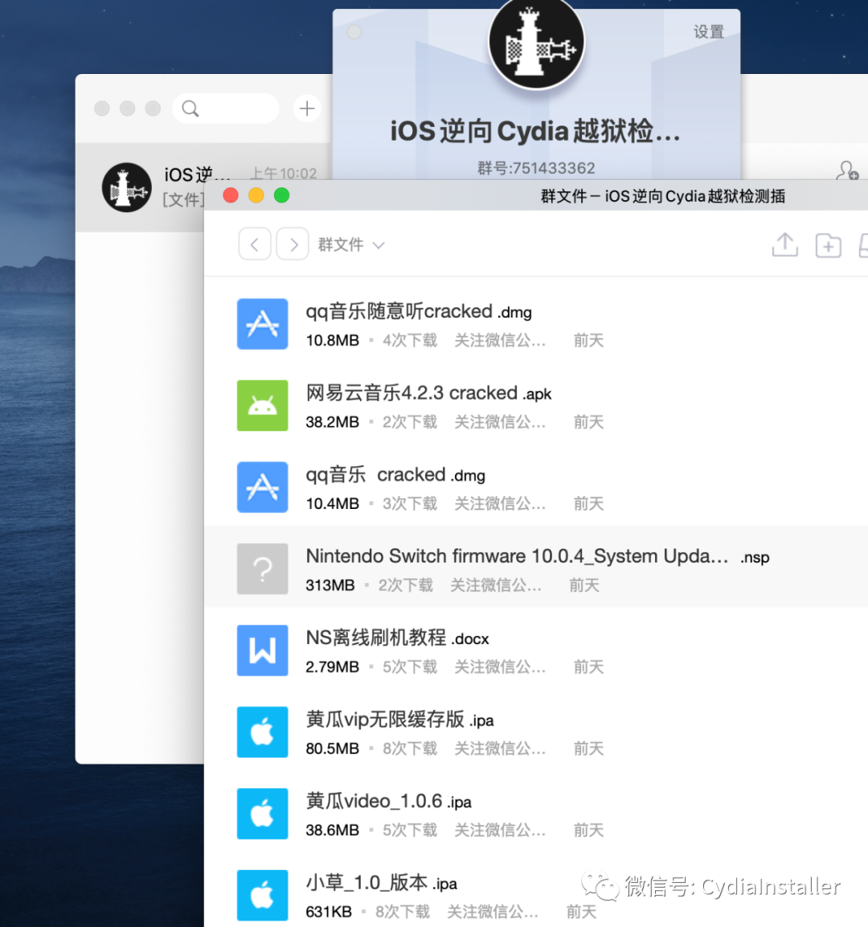Select the file name 小草_1.0_版本 .ipa
Screen dimensions: 868x927
(381, 883)
